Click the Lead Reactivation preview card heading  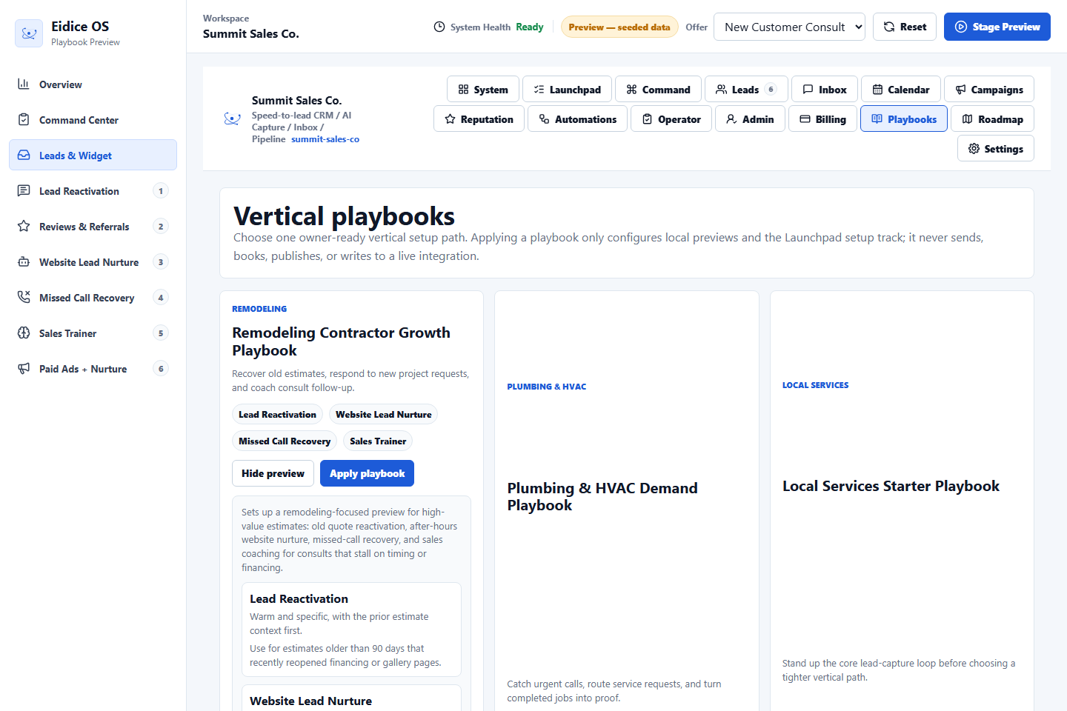(299, 598)
